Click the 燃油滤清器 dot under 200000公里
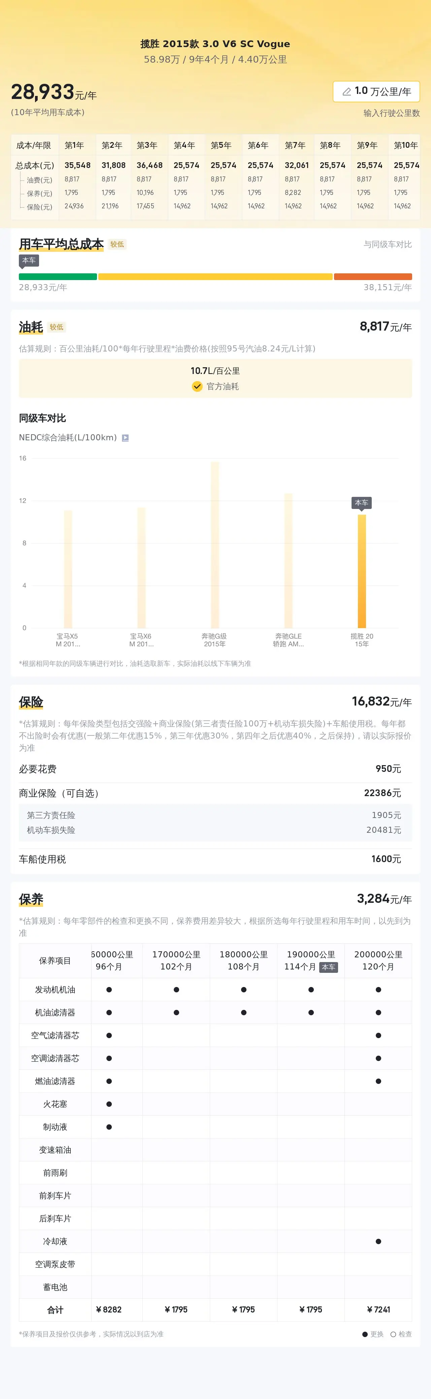Viewport: 431px width, 1399px height. click(x=378, y=1081)
